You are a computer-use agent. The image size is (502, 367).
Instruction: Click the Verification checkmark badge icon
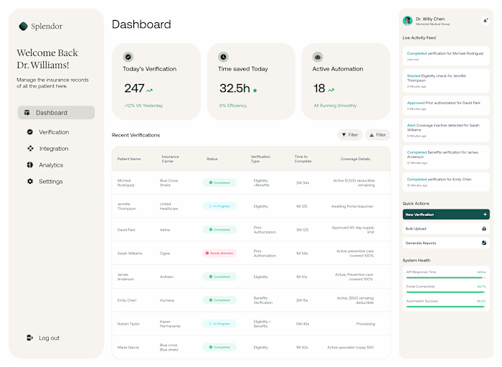[30, 131]
